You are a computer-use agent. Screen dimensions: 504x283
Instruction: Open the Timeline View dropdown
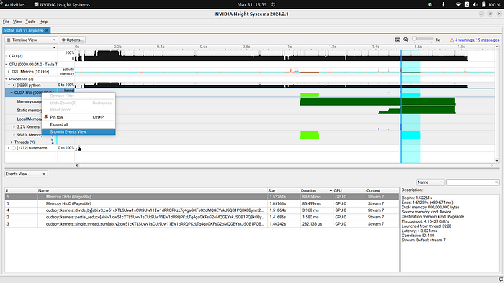31,40
